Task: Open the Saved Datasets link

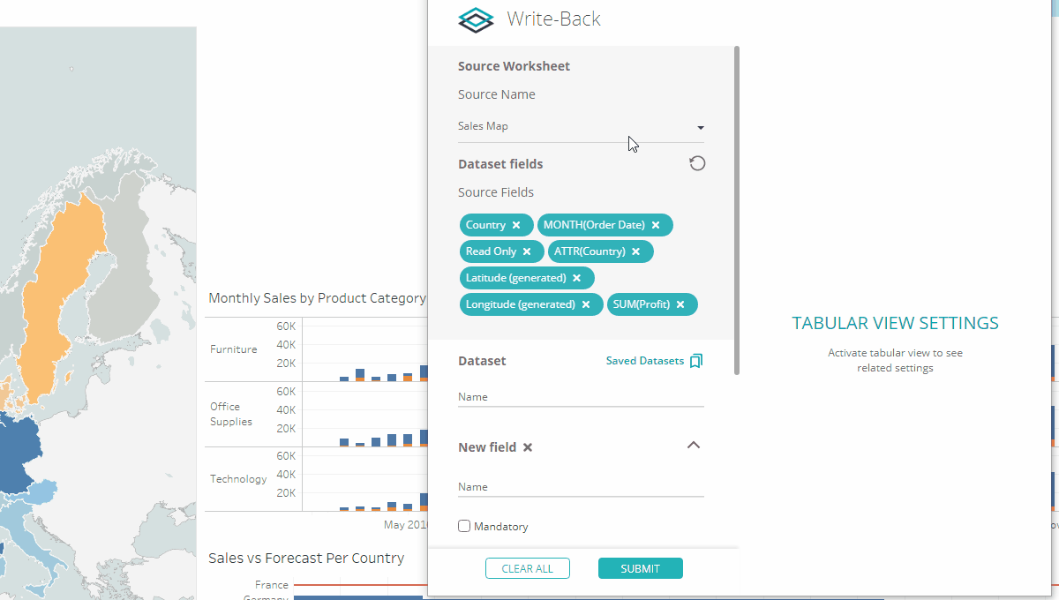Action: (x=644, y=360)
